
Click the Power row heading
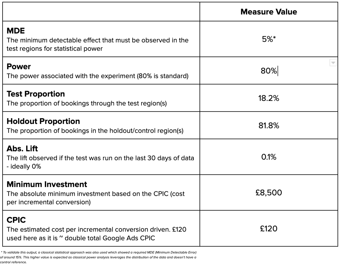(x=19, y=67)
